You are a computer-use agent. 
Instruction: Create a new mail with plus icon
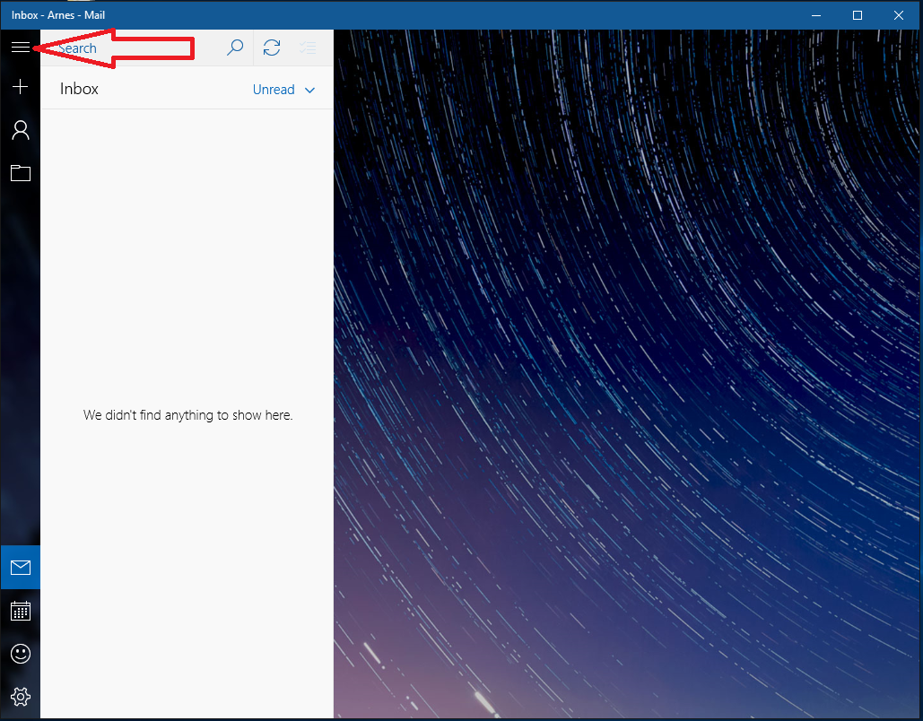(20, 86)
